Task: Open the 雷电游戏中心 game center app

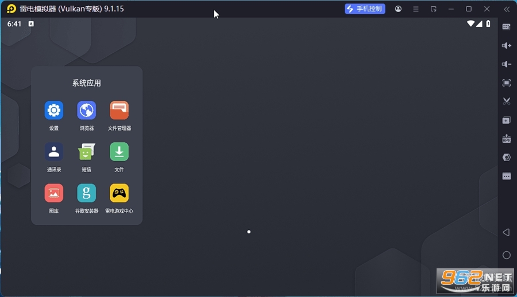Action: 119,193
